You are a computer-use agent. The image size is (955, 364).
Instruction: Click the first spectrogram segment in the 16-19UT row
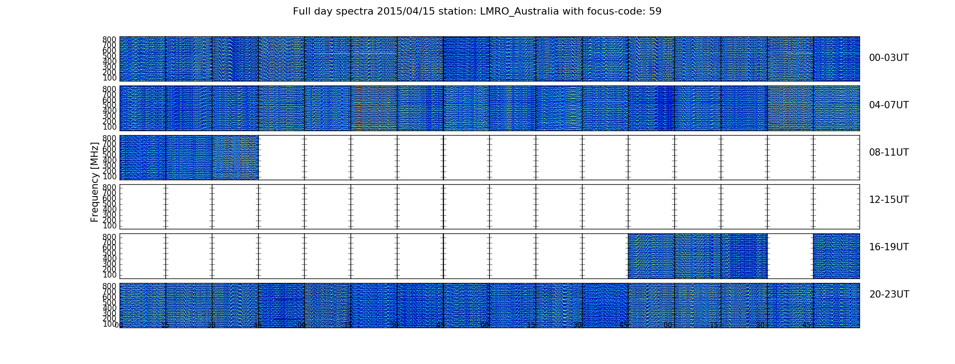click(x=651, y=256)
